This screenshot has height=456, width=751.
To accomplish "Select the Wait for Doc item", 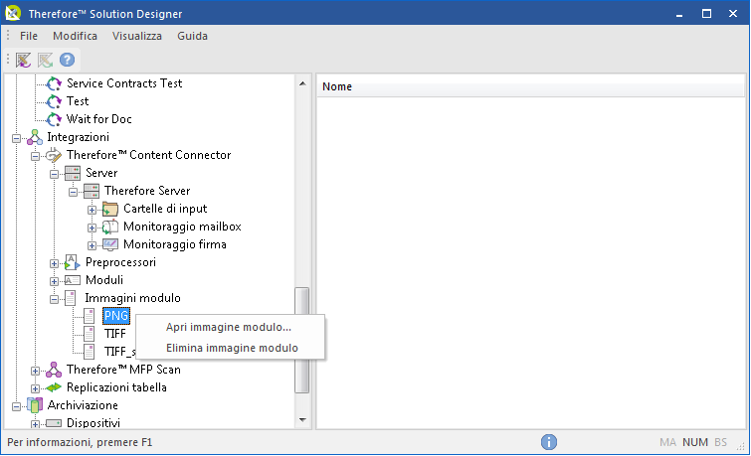I will pyautogui.click(x=99, y=119).
